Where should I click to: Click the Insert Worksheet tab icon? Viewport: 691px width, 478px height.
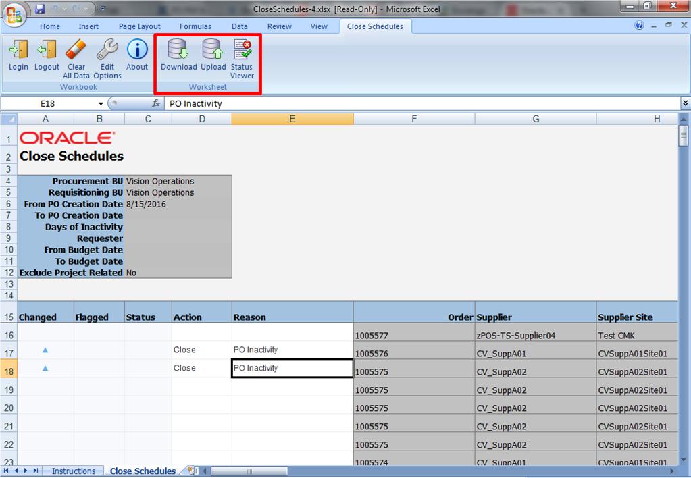pyautogui.click(x=190, y=471)
